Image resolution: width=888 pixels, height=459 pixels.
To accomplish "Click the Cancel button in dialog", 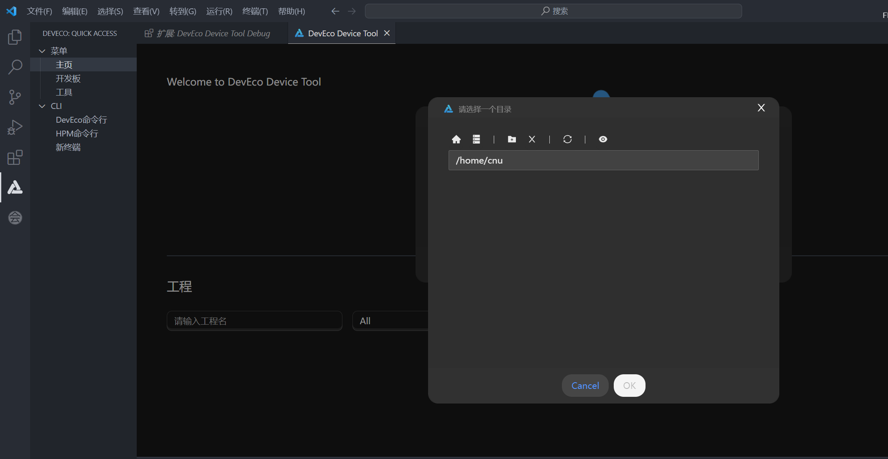I will point(585,386).
